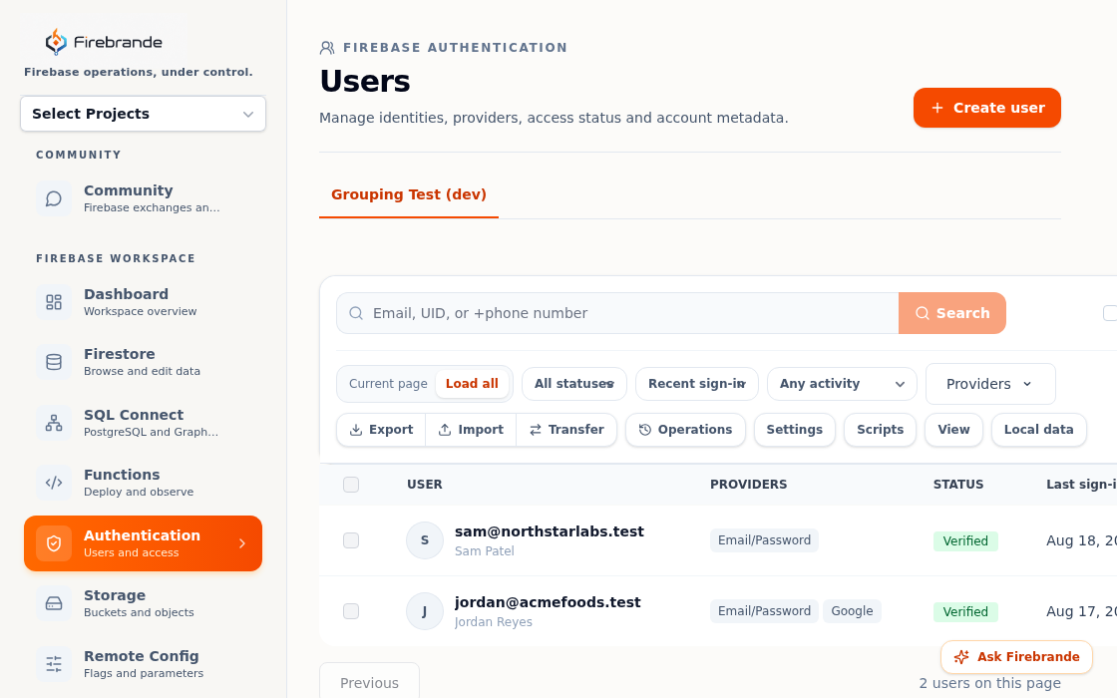Check the box for sam@northstarlabs.test

[351, 540]
